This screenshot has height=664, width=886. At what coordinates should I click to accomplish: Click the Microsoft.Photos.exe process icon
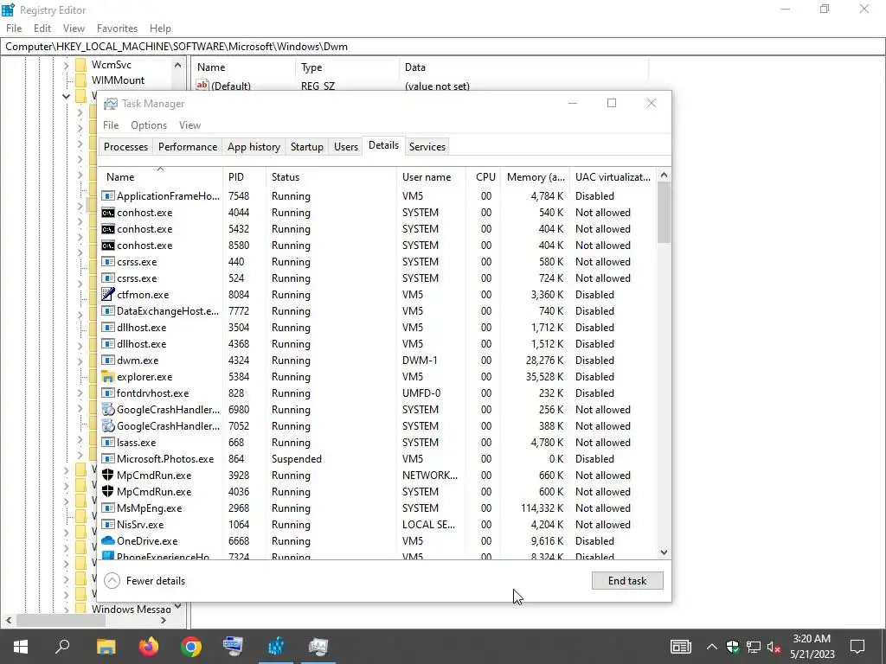pos(107,458)
